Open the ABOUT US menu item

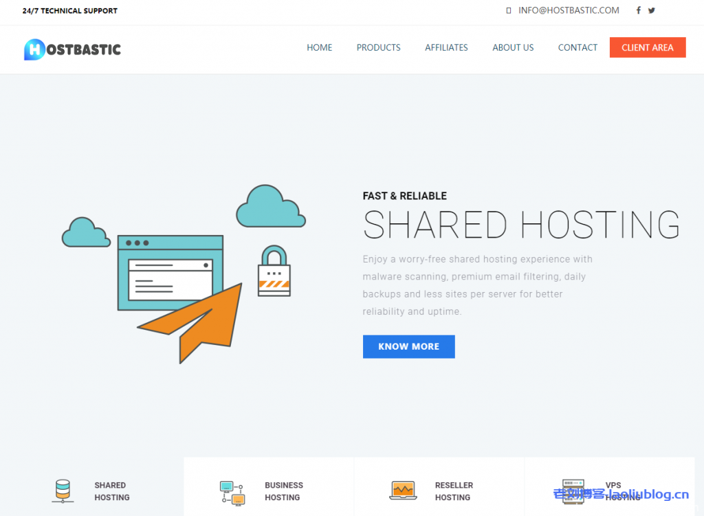(x=513, y=47)
